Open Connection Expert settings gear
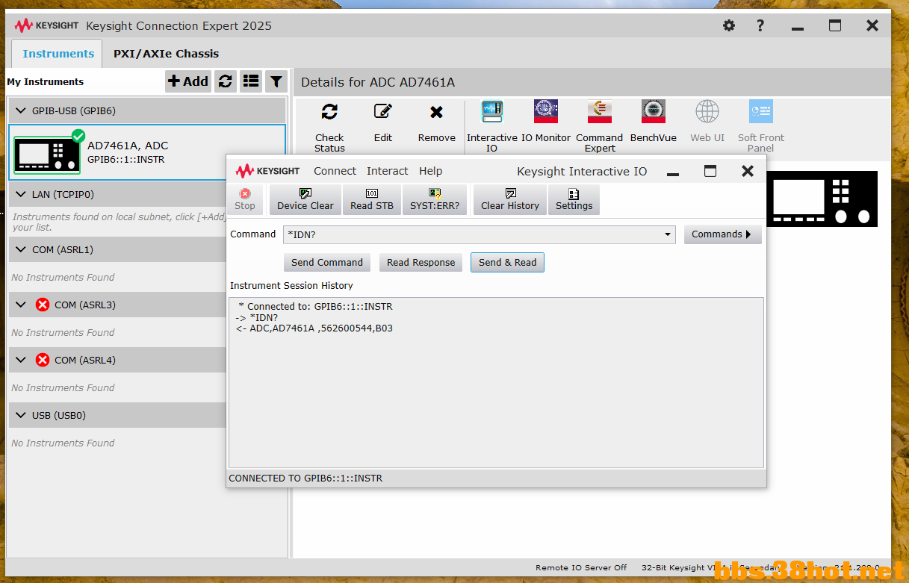Viewport: 909px width, 583px height. 729,25
